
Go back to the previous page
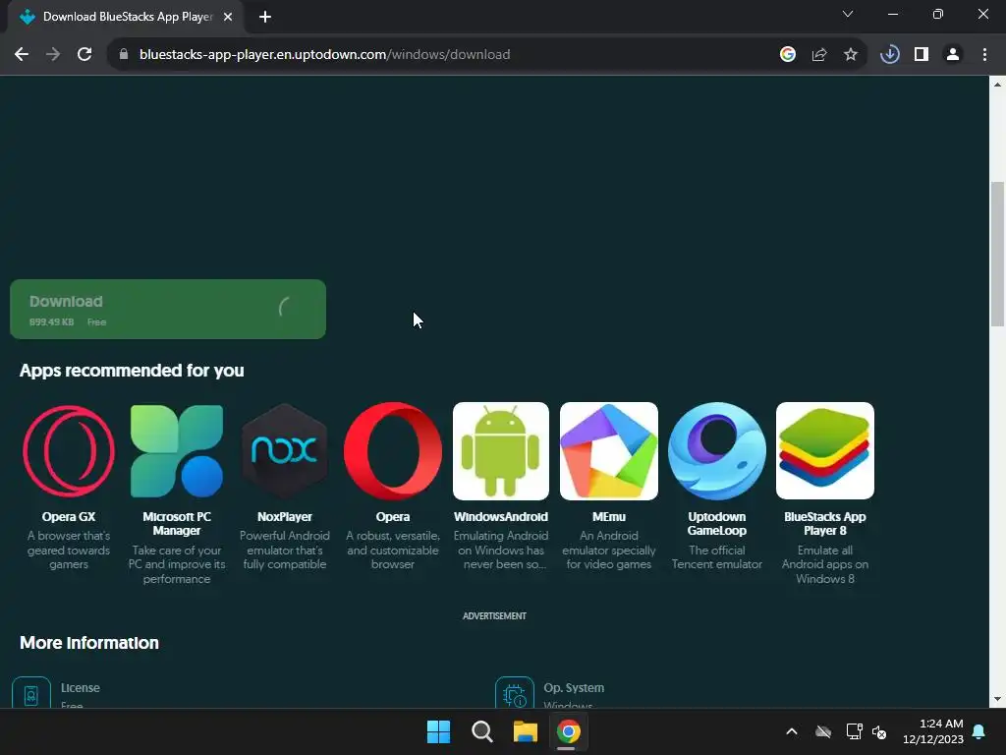pyautogui.click(x=22, y=55)
